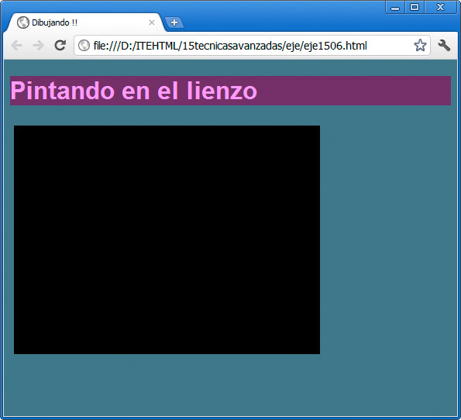Click the tab's globe favicon
This screenshot has width=461, height=420.
(23, 22)
